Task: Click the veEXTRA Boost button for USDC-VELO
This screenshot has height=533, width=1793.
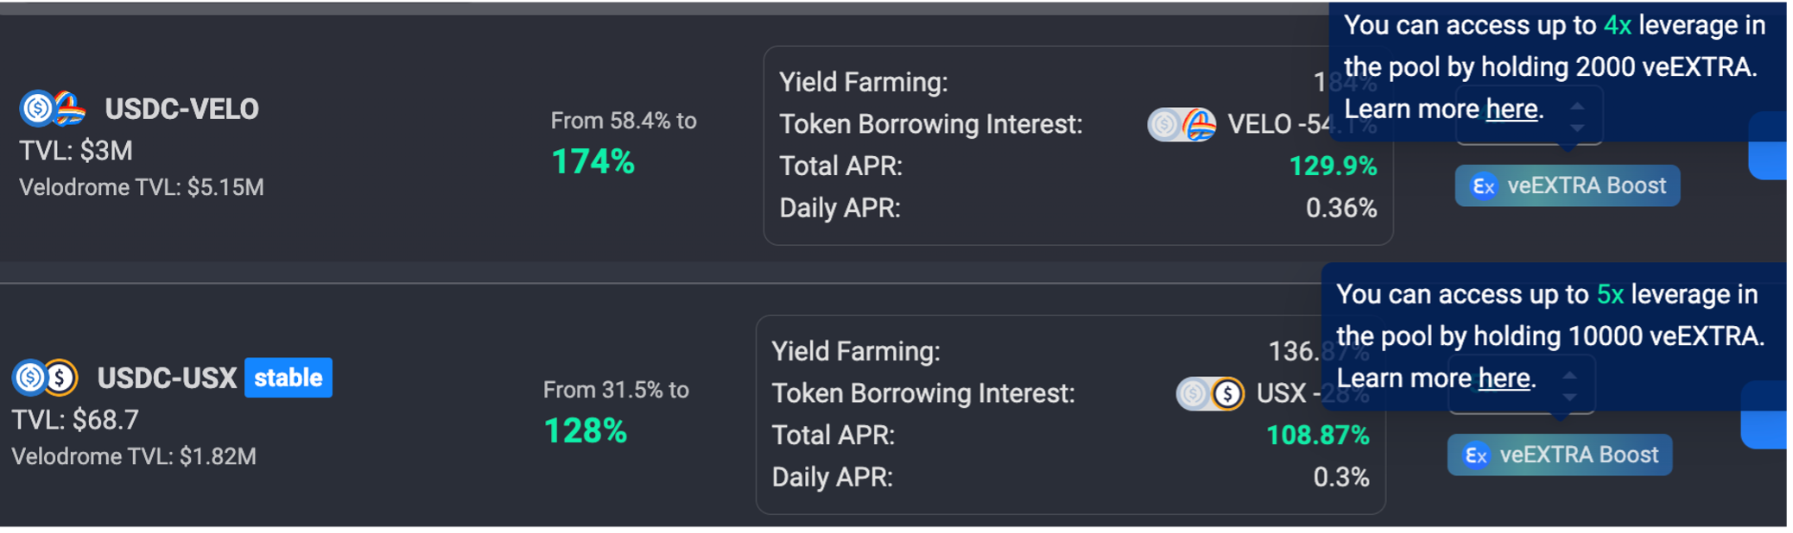Action: (x=1567, y=186)
